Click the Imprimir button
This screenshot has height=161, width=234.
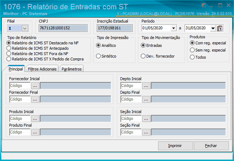[176, 146]
